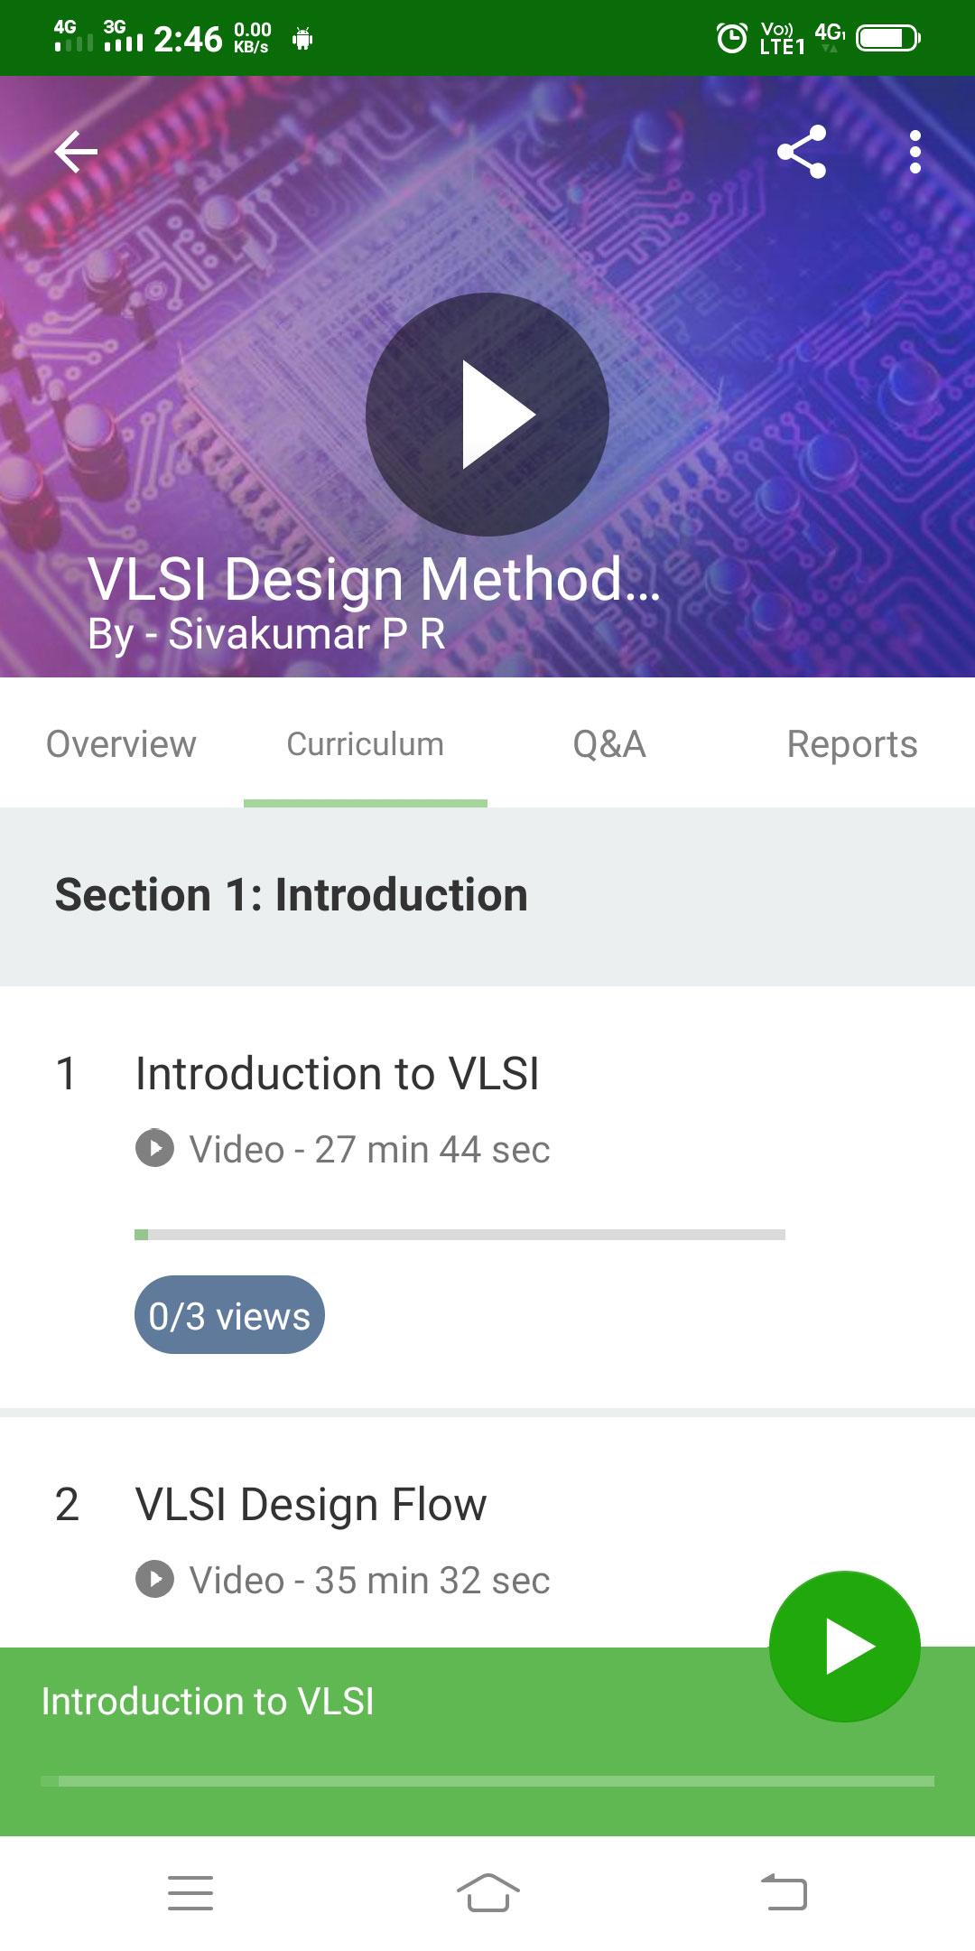Tap the Section 1: Introduction header

point(487,896)
